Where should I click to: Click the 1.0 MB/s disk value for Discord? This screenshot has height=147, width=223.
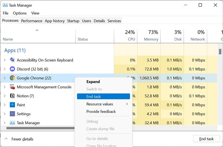174,69
